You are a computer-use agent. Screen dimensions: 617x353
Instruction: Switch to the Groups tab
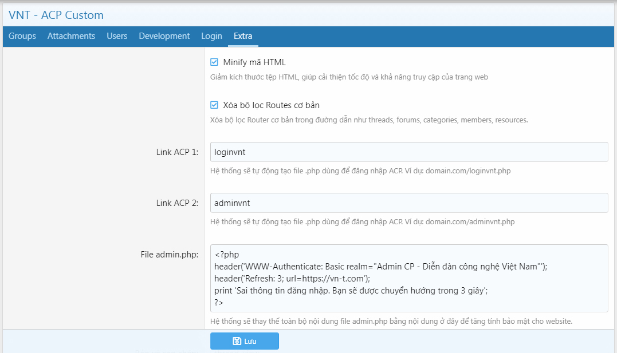point(22,36)
